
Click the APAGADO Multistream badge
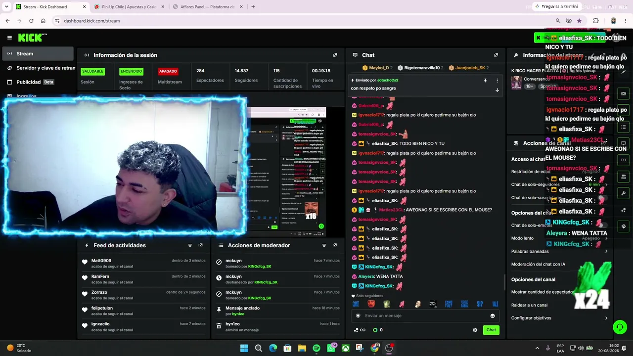pyautogui.click(x=168, y=71)
